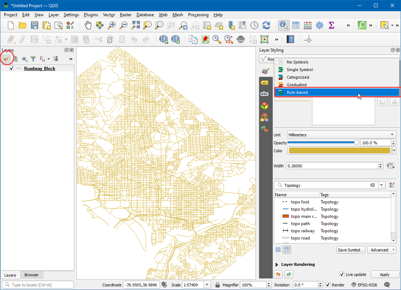Select the Pan Map hand tool
Viewport: 401px width, 290px height.
coord(88,25)
